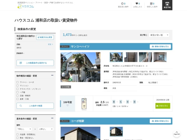
Task: Select コーポ領家 exterior thumbnail
Action: tap(116, 132)
